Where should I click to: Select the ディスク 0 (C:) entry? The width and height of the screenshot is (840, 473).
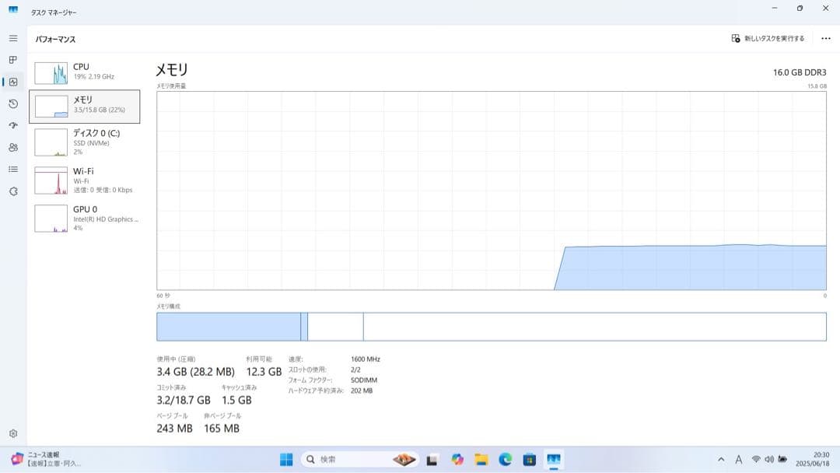(x=86, y=142)
